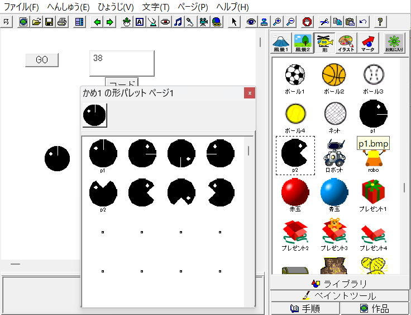Go to next page with right green arrow

tap(110, 22)
